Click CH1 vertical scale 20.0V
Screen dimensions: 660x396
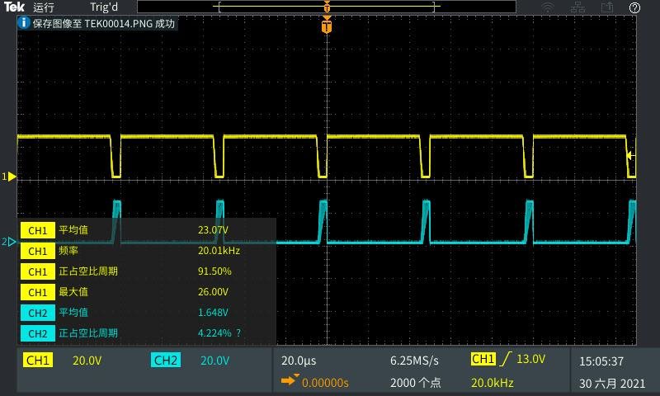point(87,361)
